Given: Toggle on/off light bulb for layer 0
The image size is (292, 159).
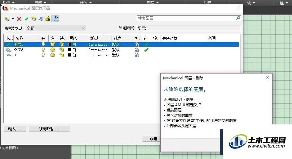Looking at the screenshot, I should click(x=43, y=55).
